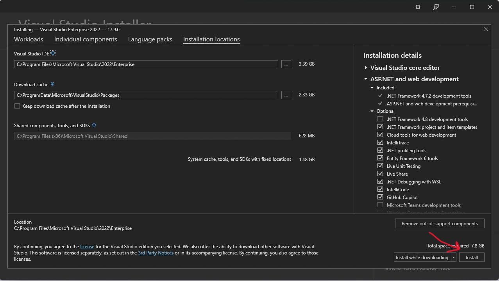Open dropdown arrow next to Install while downloading
Image resolution: width=499 pixels, height=281 pixels.
point(454,258)
